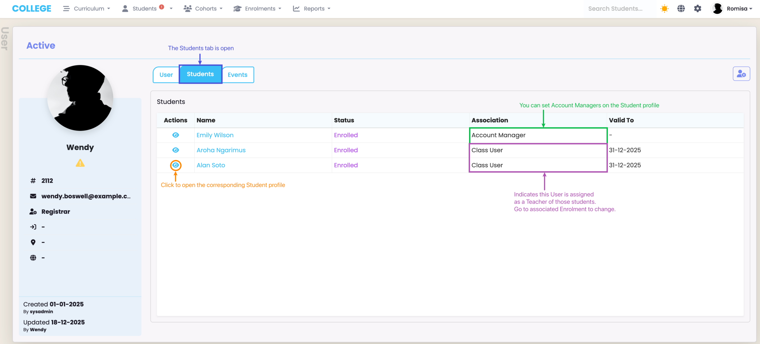Image resolution: width=760 pixels, height=344 pixels.
Task: Click the user settings icon button
Action: click(x=741, y=74)
